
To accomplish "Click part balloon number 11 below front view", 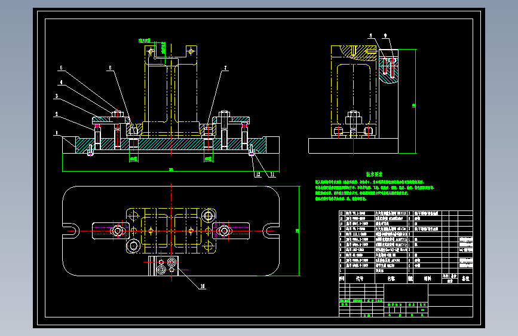I will tap(272, 175).
